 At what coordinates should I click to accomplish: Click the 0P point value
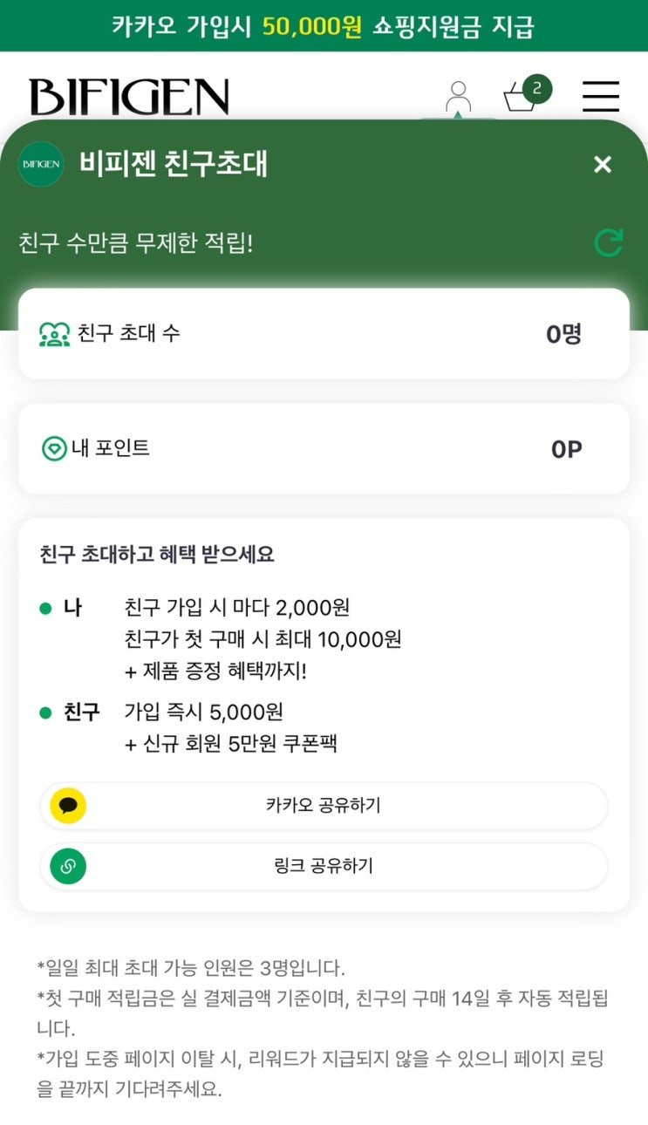pyautogui.click(x=566, y=449)
